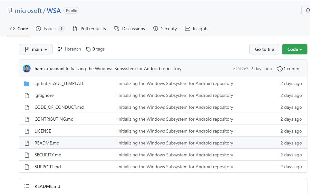Go to the Discussions tab
Screen dimensions: 310x195
130,29
